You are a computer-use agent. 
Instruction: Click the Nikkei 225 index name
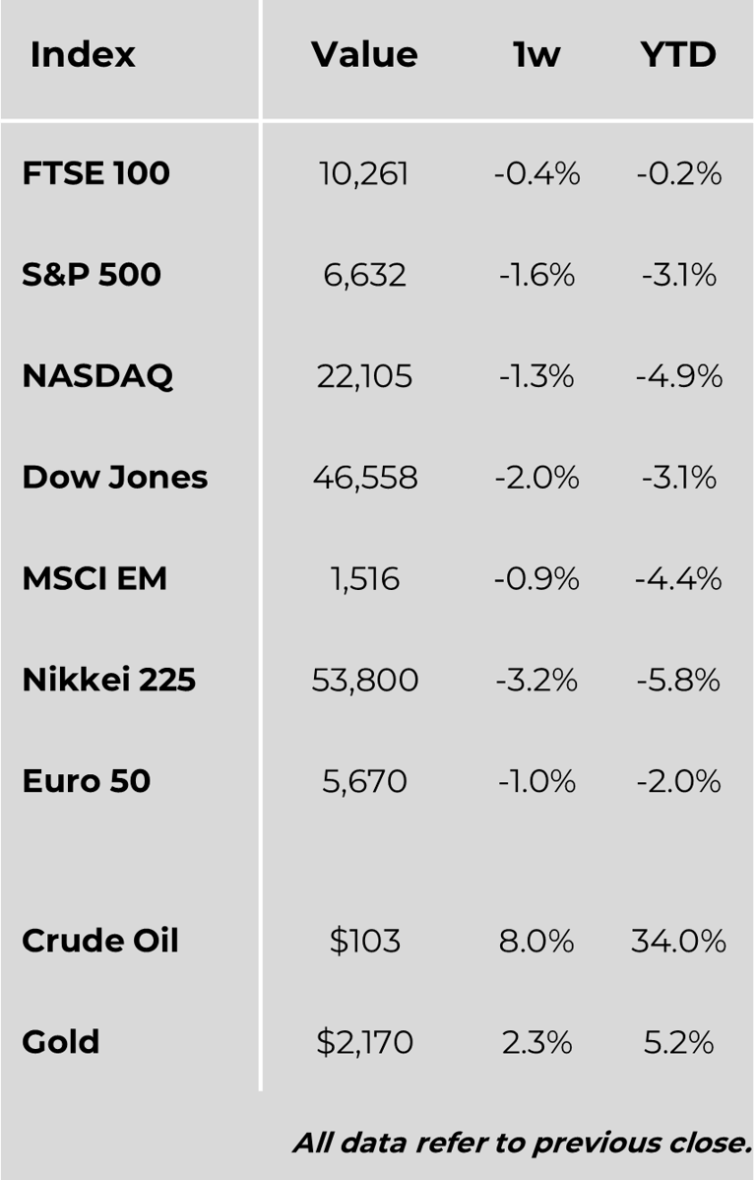coord(108,681)
